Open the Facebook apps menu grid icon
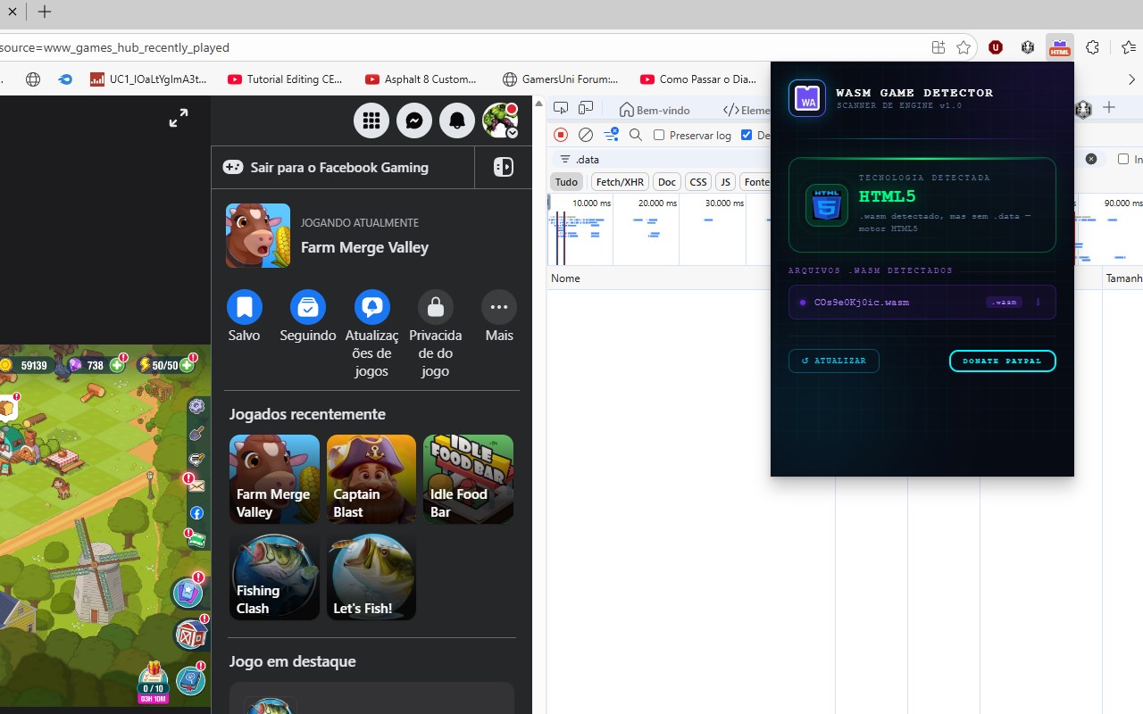The width and height of the screenshot is (1143, 714). click(371, 120)
